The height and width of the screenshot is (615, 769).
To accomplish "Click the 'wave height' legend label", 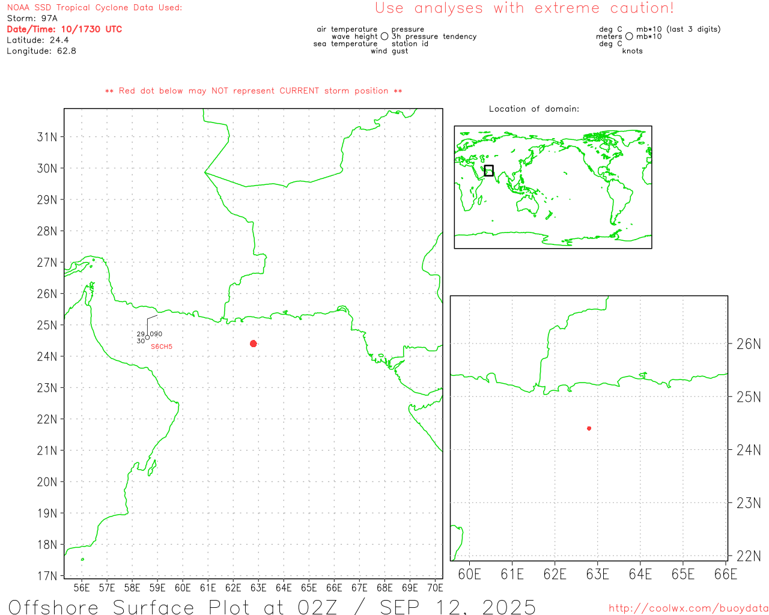I will pyautogui.click(x=354, y=37).
